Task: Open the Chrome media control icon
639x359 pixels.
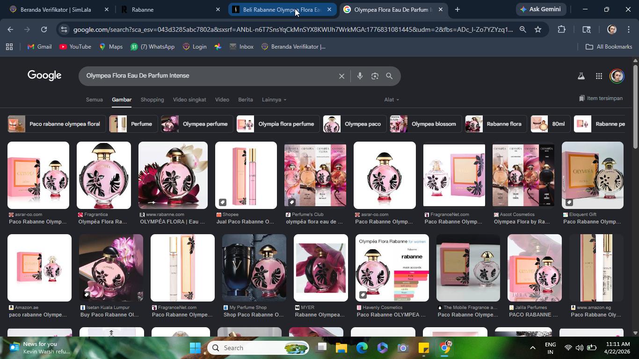Action: point(586,29)
